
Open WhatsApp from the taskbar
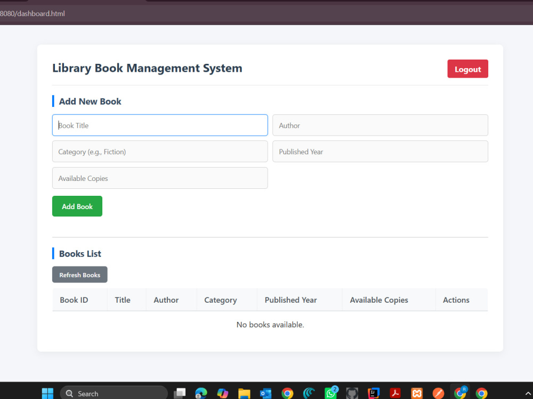(x=331, y=393)
